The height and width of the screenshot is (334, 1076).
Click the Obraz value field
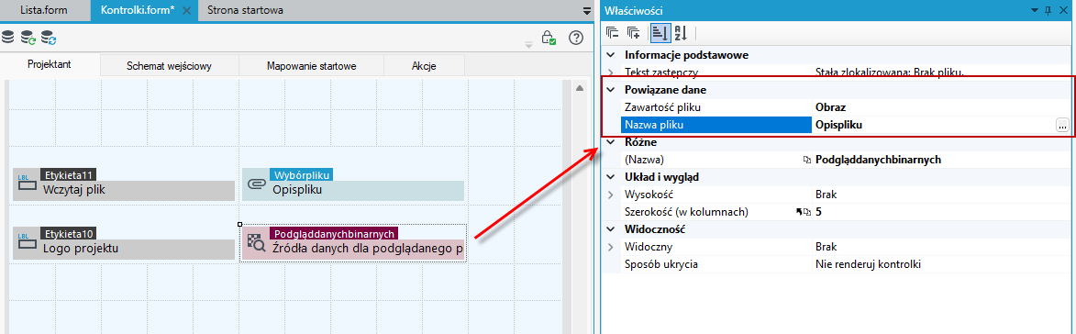(942, 107)
